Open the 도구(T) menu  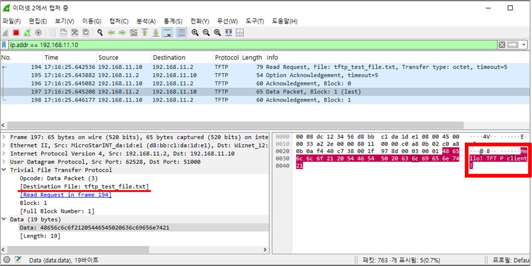tap(255, 21)
